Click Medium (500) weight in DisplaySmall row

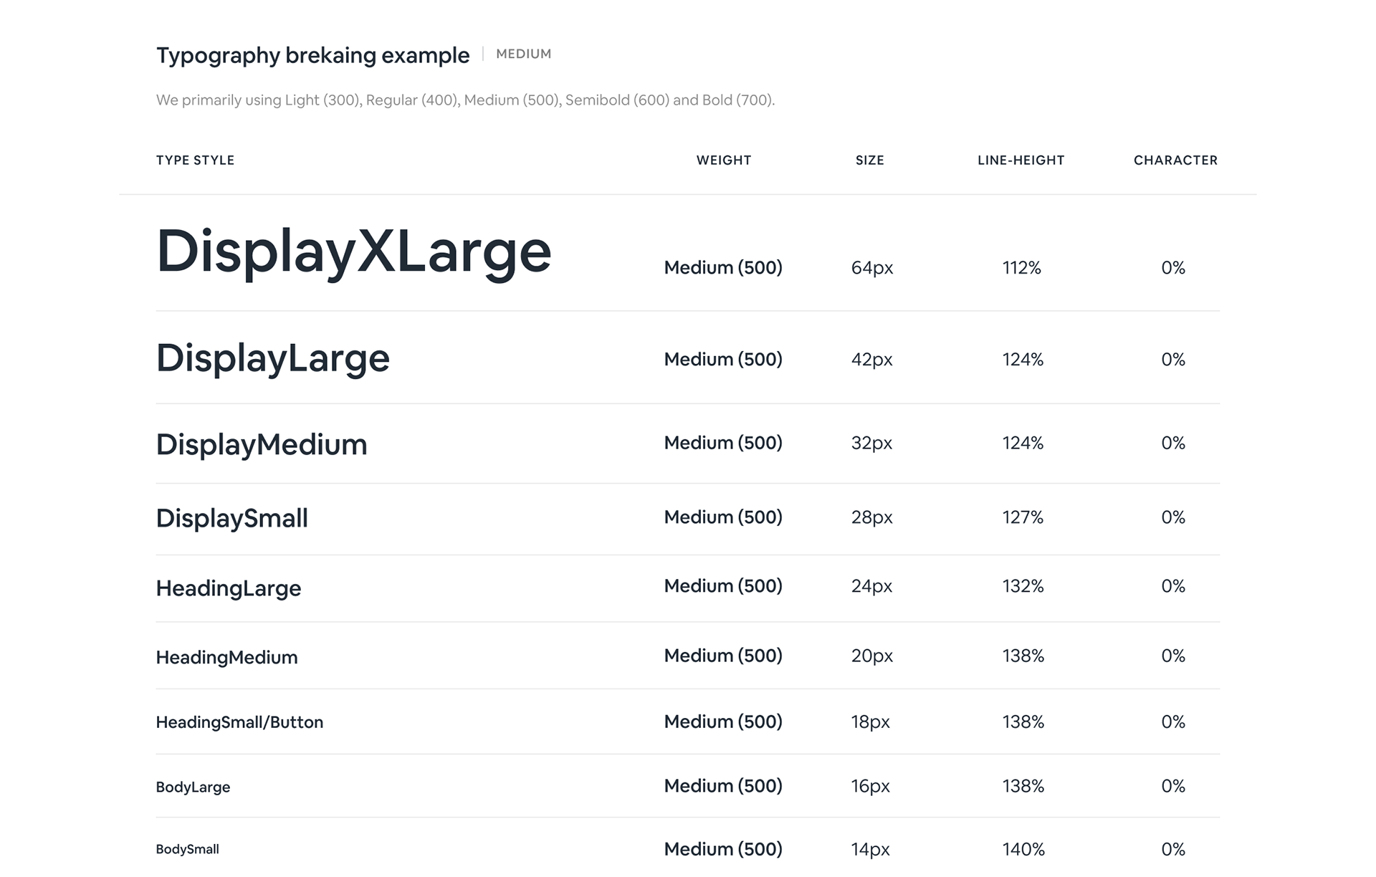(x=723, y=517)
